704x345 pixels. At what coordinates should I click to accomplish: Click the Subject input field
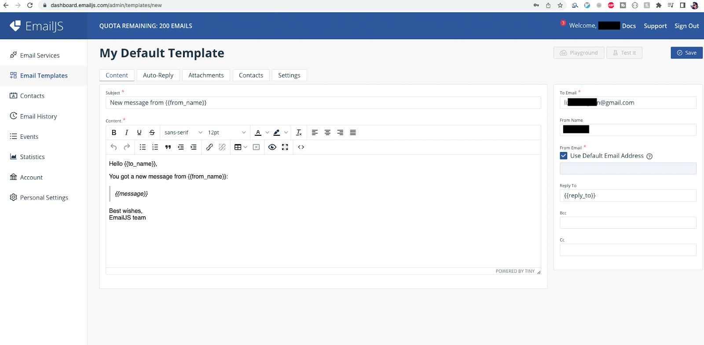[323, 103]
